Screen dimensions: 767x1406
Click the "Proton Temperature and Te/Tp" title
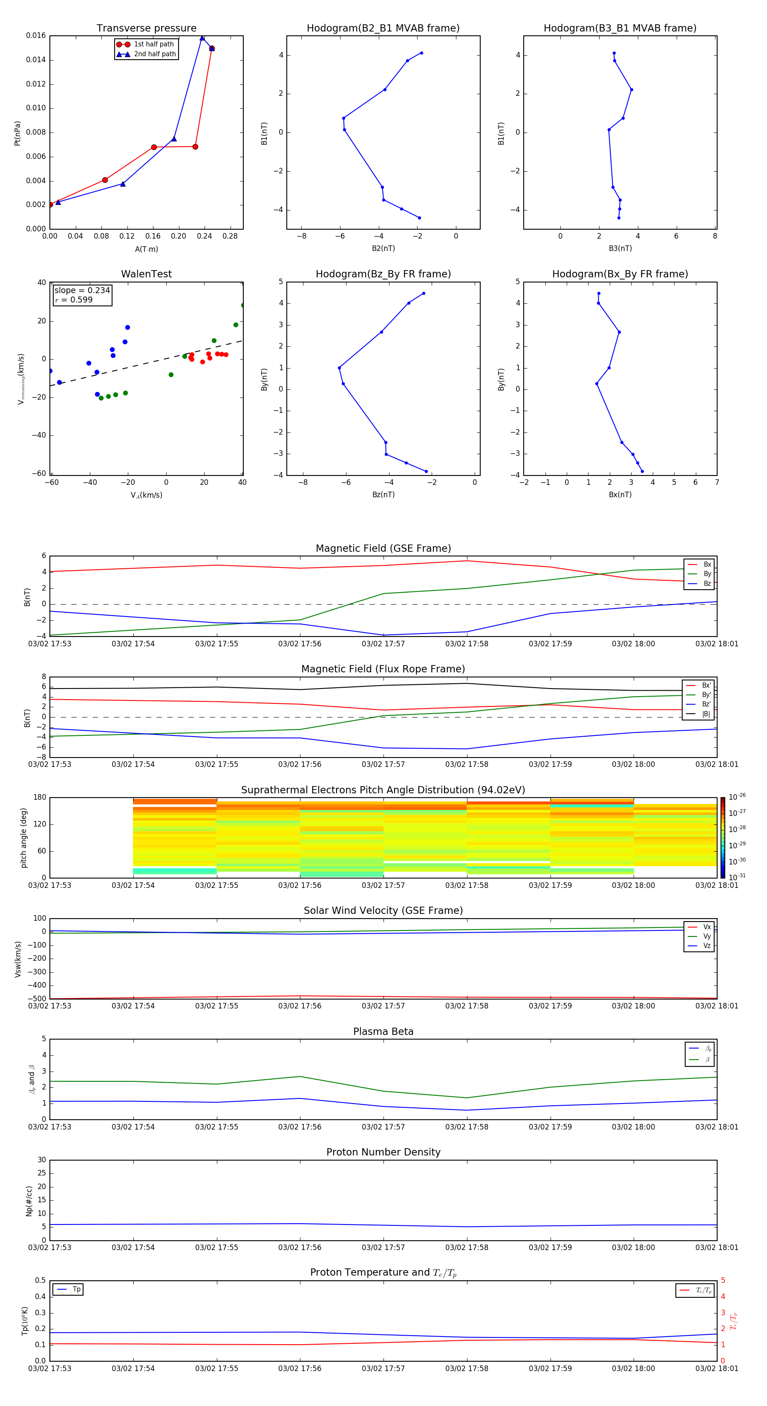(383, 1273)
